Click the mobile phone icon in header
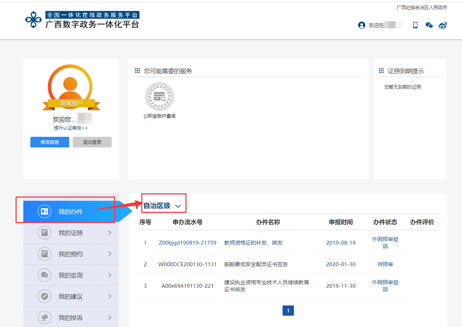The image size is (462, 327). coord(415,25)
